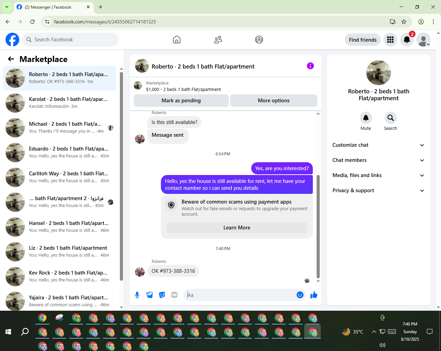Expand Chat members section

(x=378, y=160)
